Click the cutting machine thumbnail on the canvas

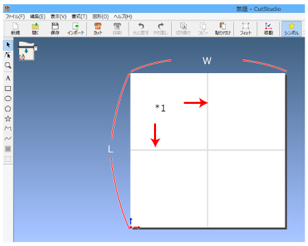coord(27,51)
